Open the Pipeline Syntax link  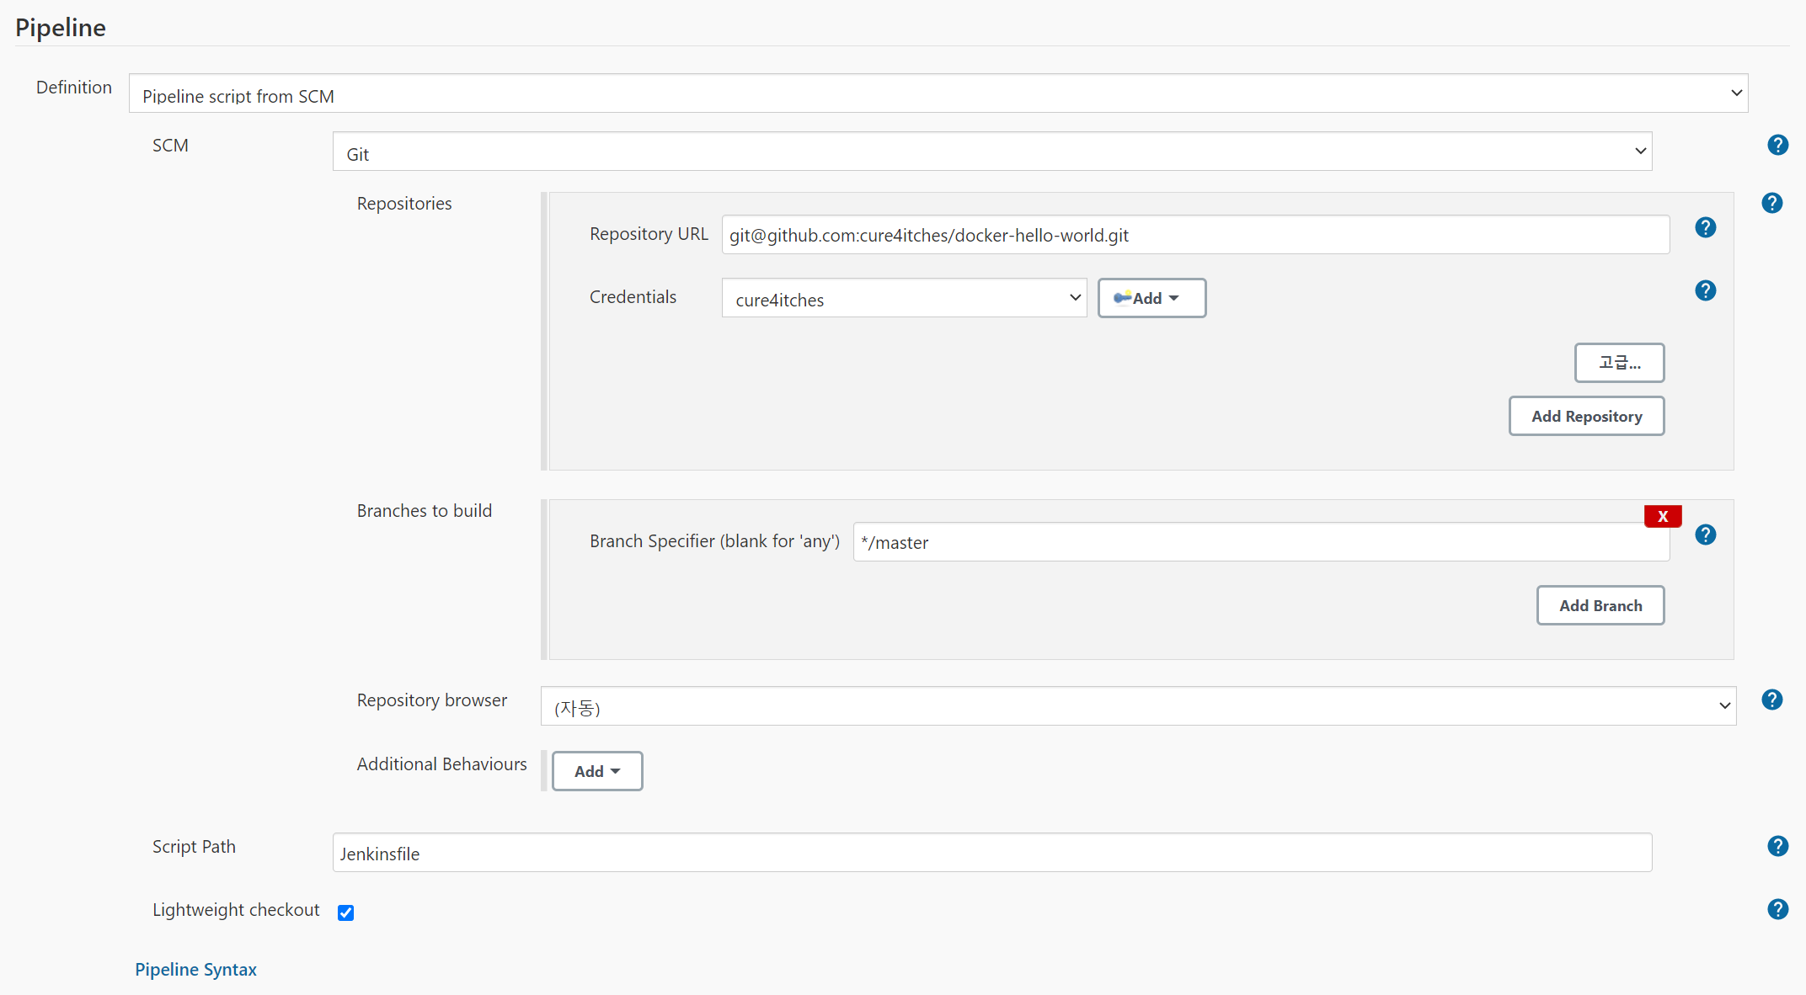[195, 970]
